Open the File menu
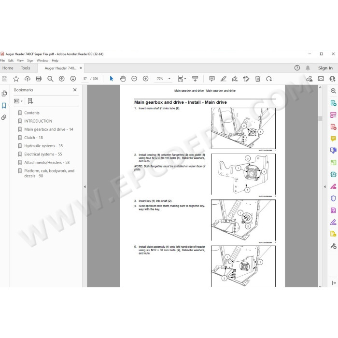Viewport: 338px width, 338px height. point(2,60)
